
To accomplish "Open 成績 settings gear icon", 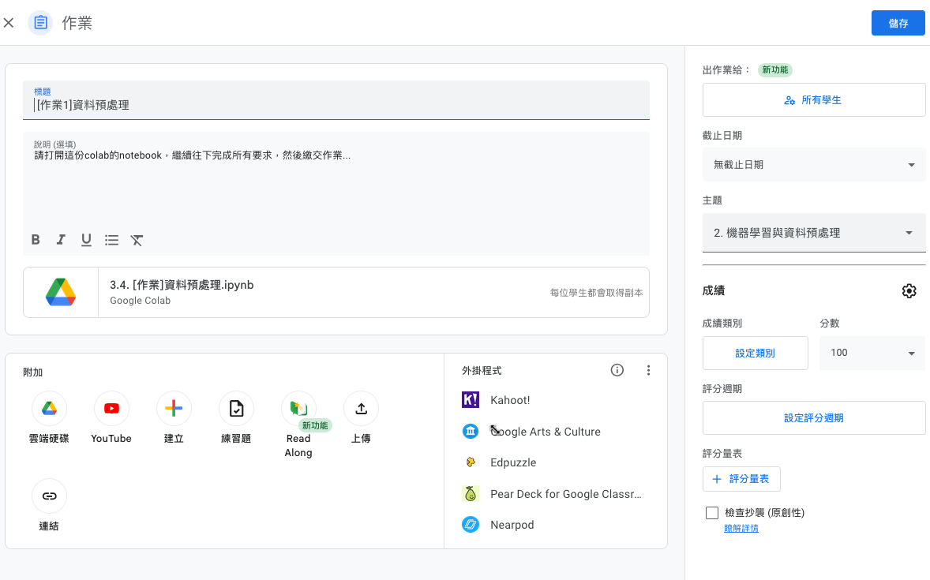I will coord(909,290).
